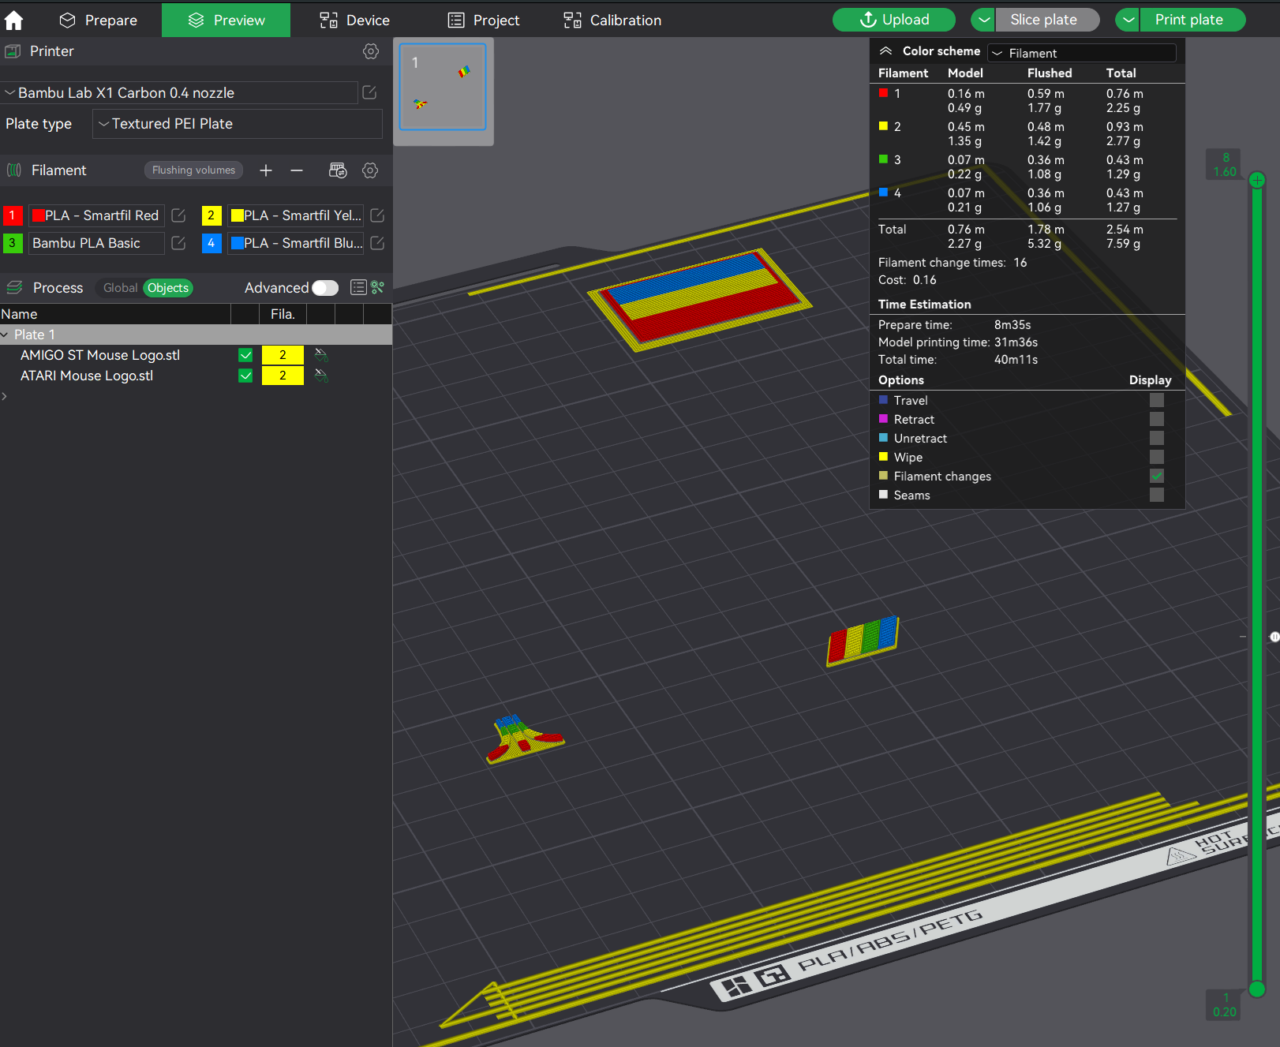Remove the last filament slot
Screen dimensions: 1280x1047
[297, 170]
